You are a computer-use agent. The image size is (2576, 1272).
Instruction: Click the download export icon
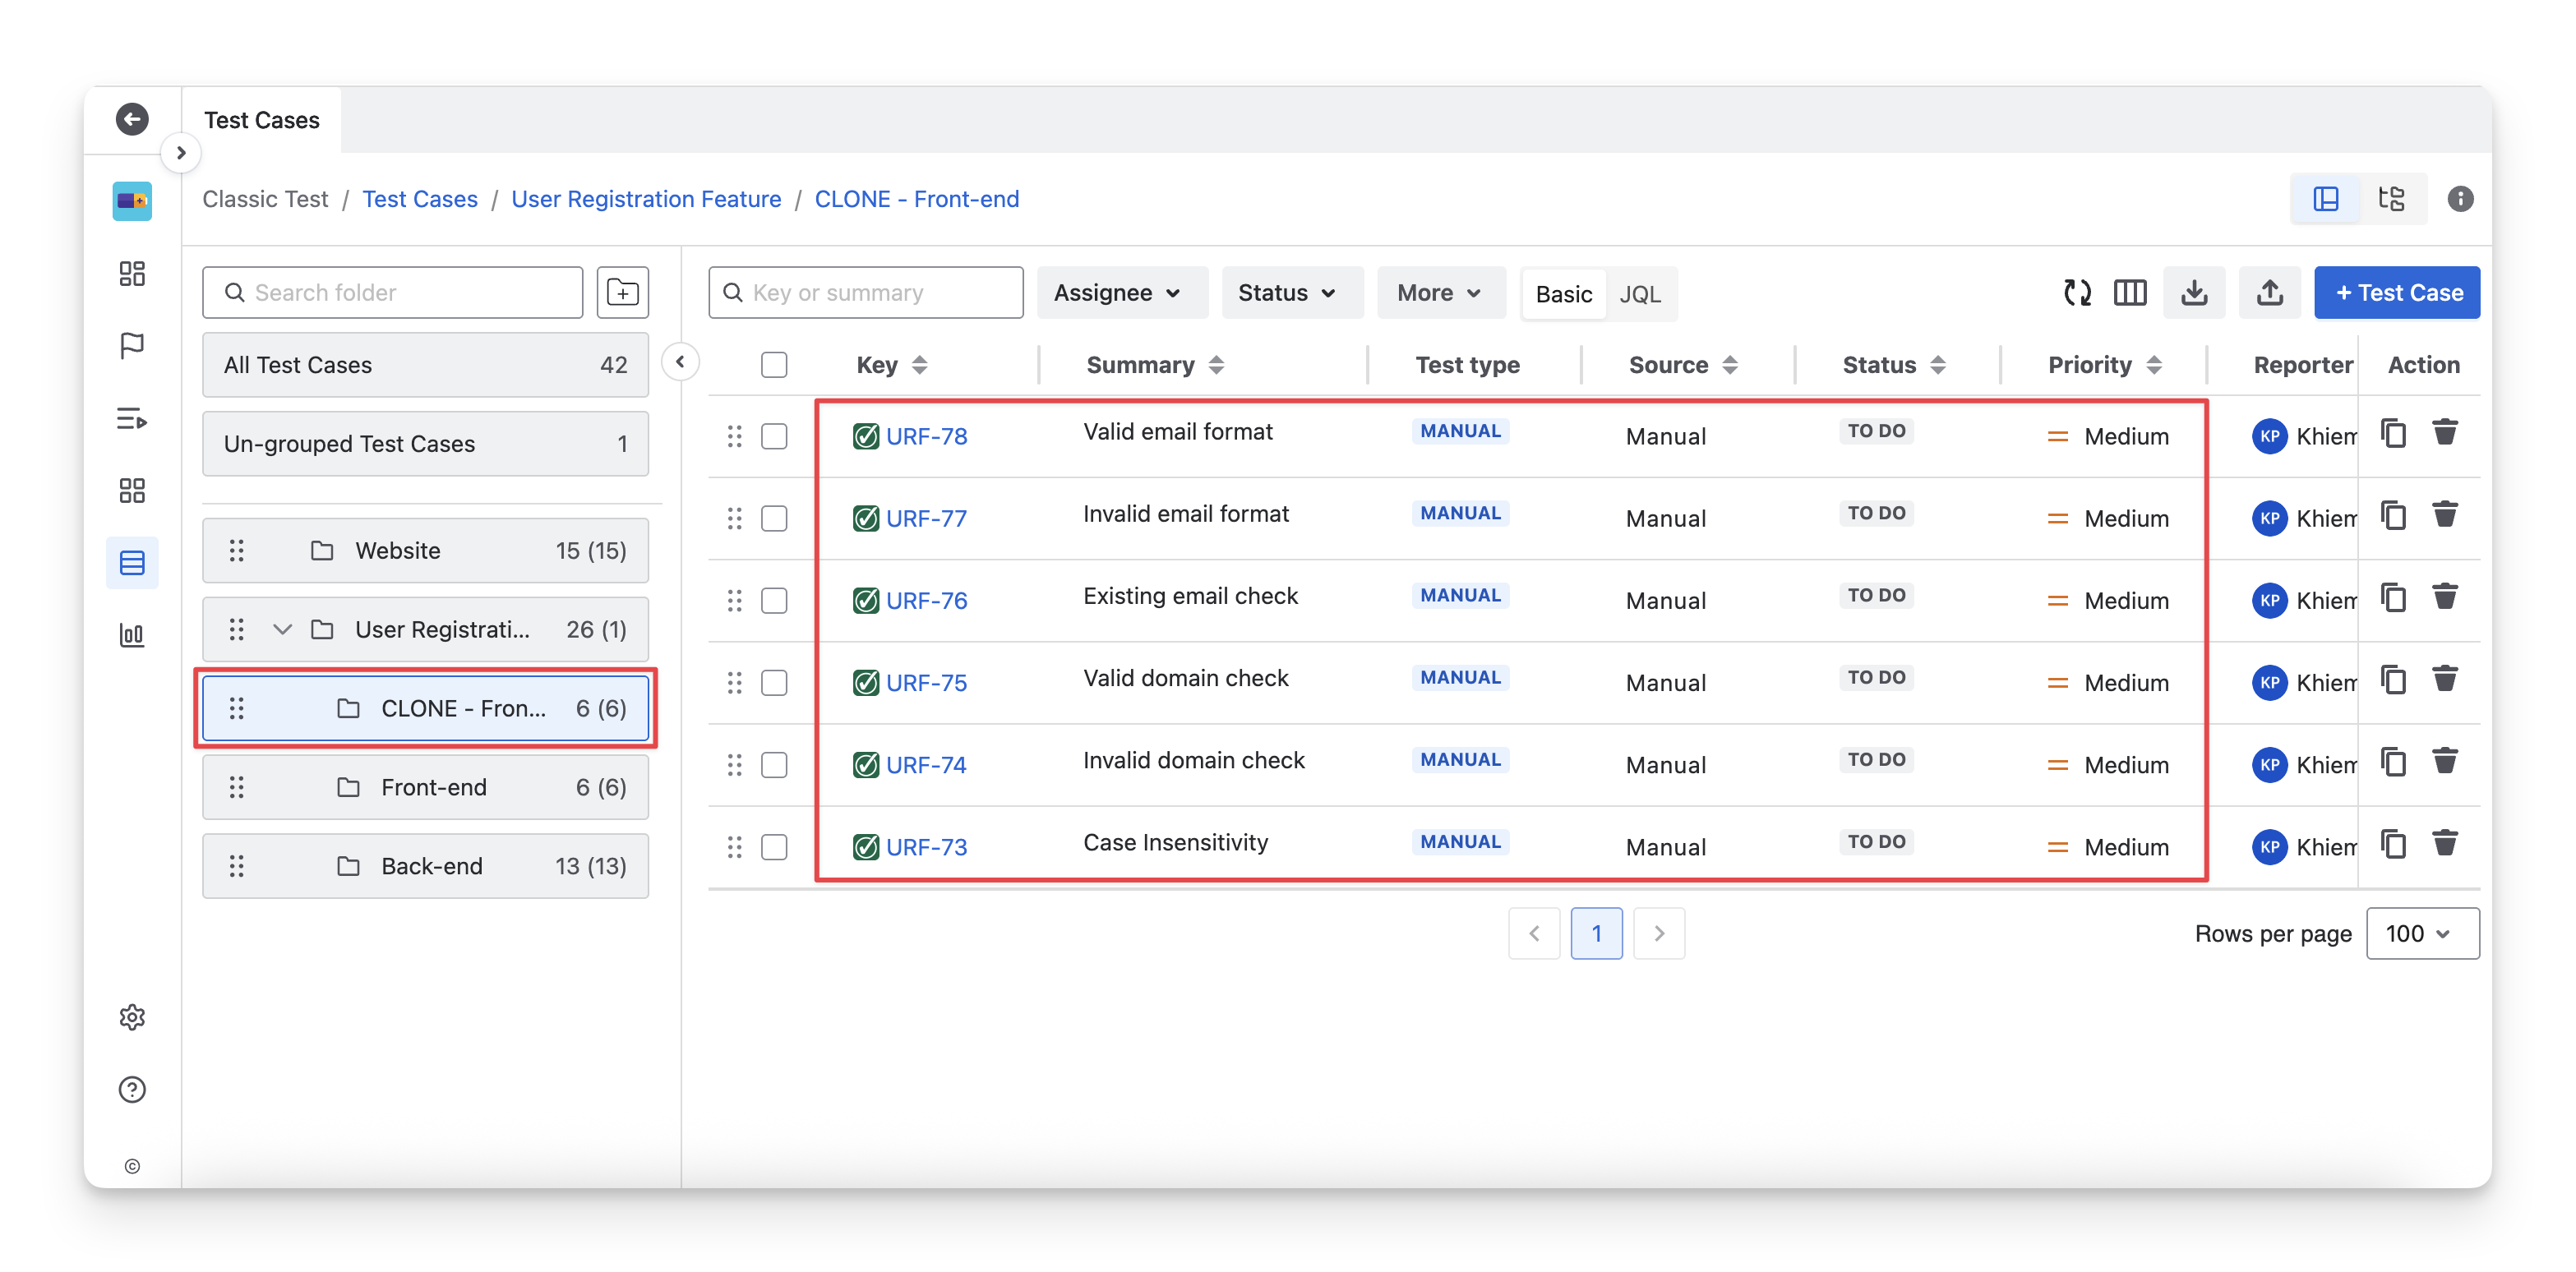pyautogui.click(x=2193, y=292)
